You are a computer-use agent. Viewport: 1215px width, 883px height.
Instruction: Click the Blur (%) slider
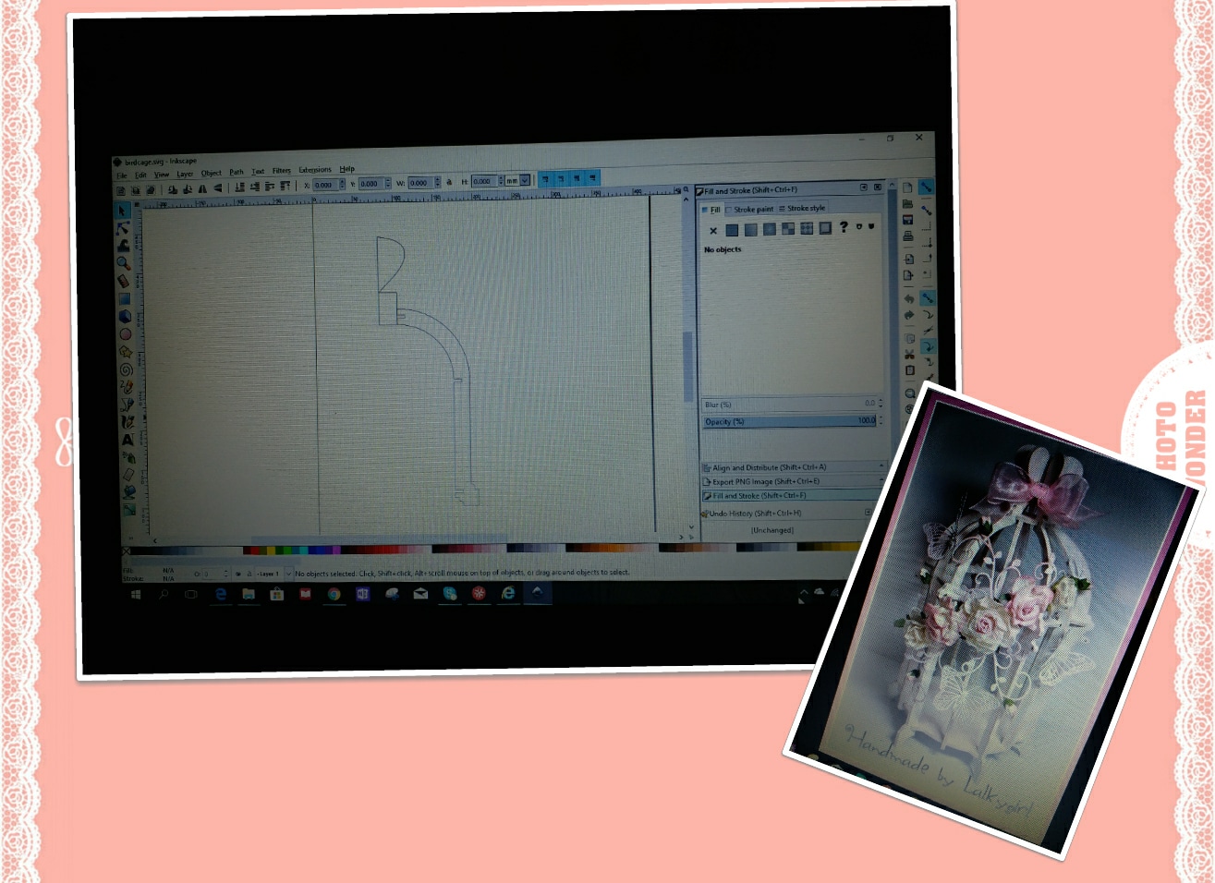pos(790,405)
